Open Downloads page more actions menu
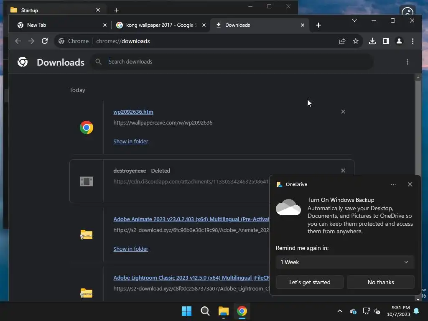This screenshot has width=428, height=321. pos(408,62)
